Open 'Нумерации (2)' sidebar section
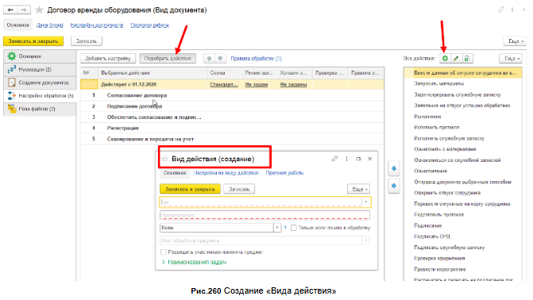Viewport: 533px width, 300px height. (40, 69)
